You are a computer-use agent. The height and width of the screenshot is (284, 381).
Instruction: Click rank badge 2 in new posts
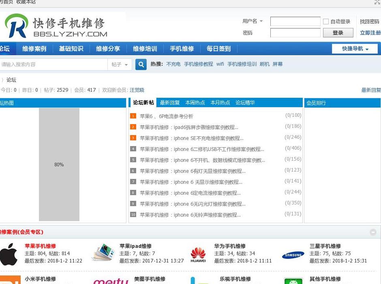[133, 127]
